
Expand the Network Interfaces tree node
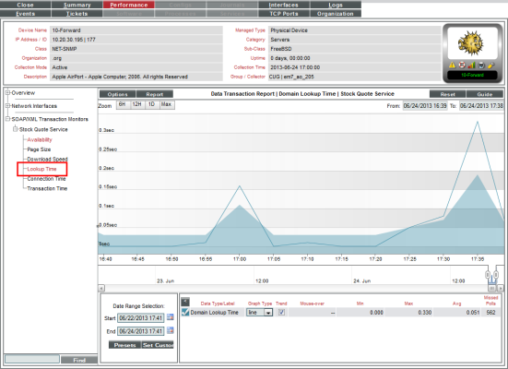tap(7, 106)
